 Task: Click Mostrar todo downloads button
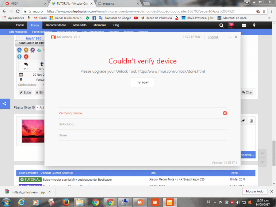click(255, 191)
